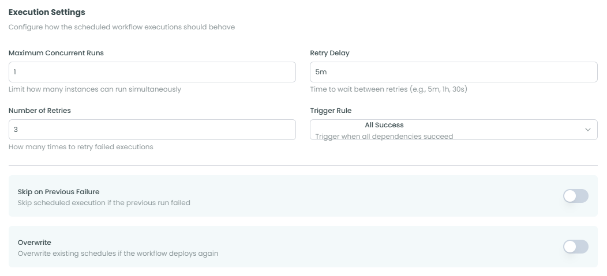607x276 pixels.
Task: Enable Skip on Previous Failure switch
Action: click(x=575, y=196)
